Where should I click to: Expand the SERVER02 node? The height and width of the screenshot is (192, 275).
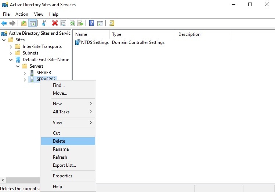coord(25,80)
